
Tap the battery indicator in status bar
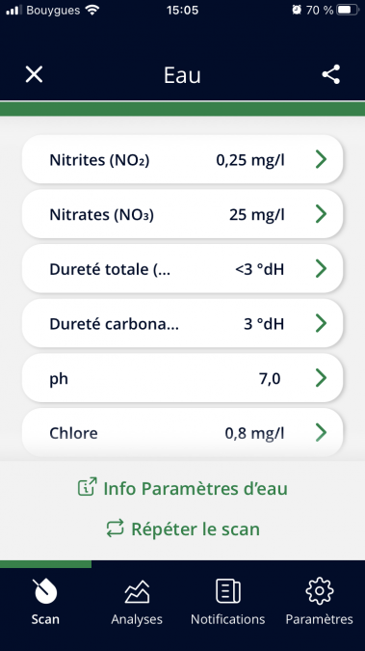click(x=348, y=10)
